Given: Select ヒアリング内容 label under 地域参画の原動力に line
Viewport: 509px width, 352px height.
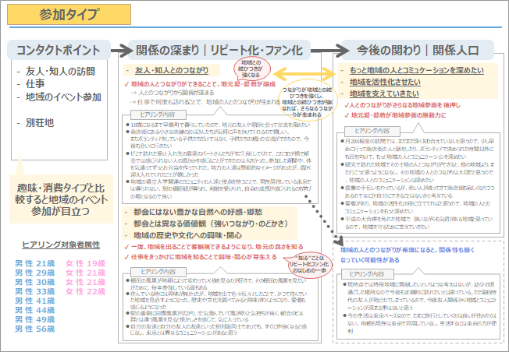Looking at the screenshot, I should (372, 131).
